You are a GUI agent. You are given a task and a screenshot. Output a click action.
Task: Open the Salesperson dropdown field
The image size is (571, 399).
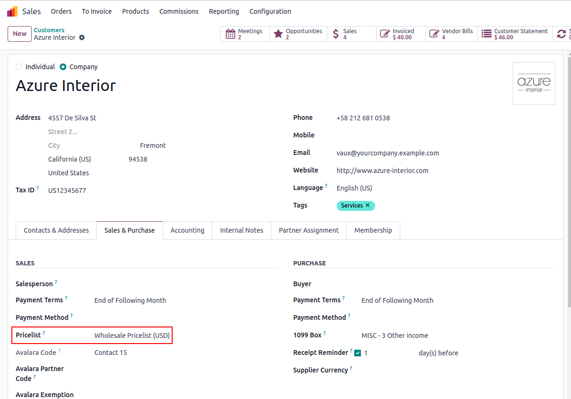186,284
